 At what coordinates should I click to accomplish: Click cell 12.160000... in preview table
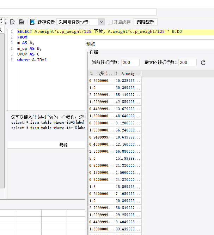coord(128,144)
